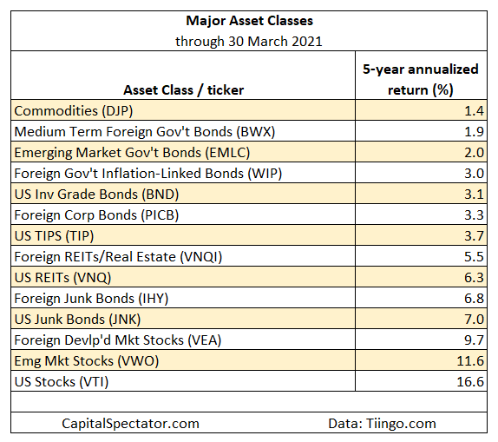Click the 16.6 return value
498x442 pixels.
(x=470, y=381)
